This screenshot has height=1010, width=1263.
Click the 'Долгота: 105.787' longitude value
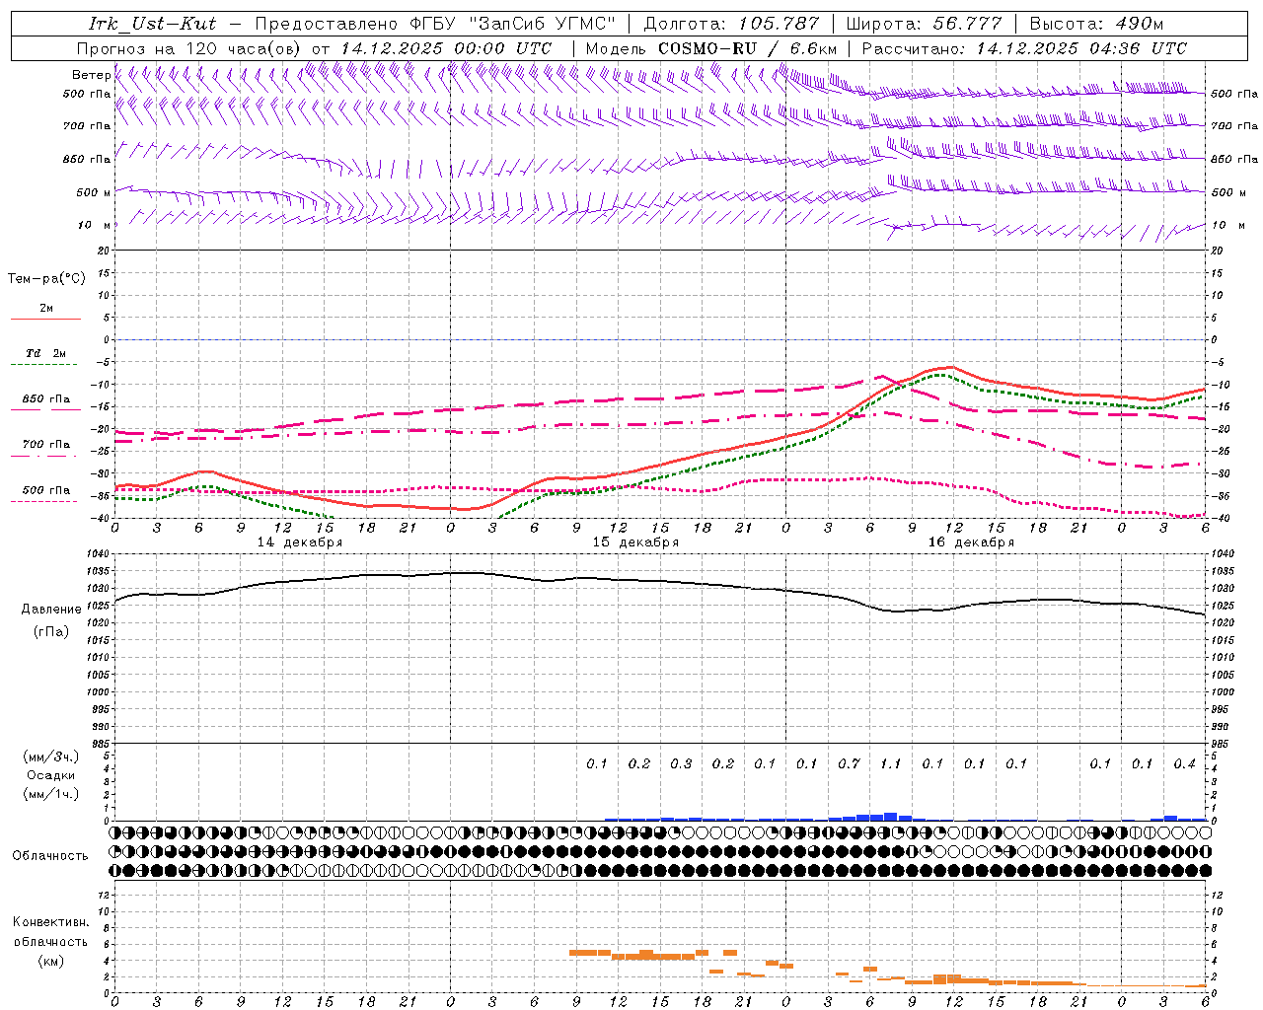731,24
